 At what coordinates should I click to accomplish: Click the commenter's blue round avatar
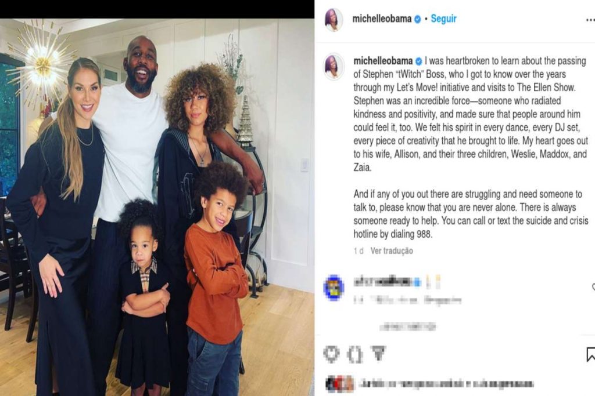click(x=334, y=288)
